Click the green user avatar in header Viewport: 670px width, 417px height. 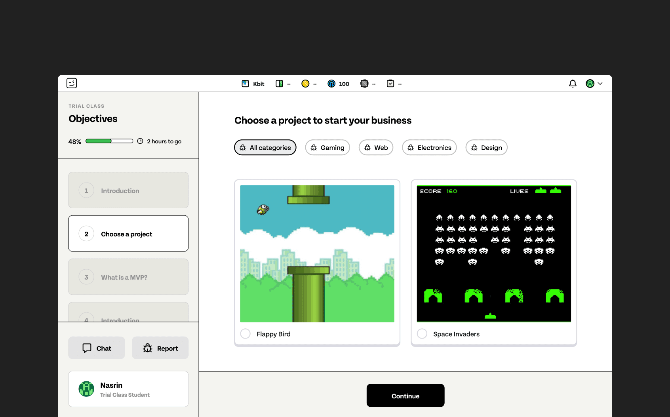(590, 84)
